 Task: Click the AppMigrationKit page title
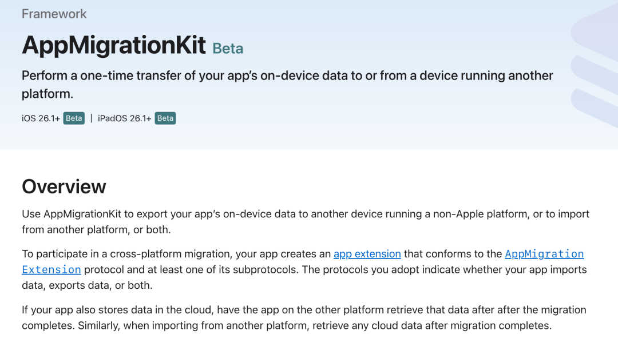point(113,45)
